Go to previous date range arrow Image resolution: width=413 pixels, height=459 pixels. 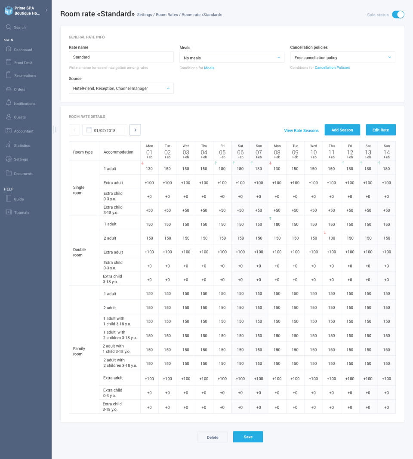pos(74,130)
